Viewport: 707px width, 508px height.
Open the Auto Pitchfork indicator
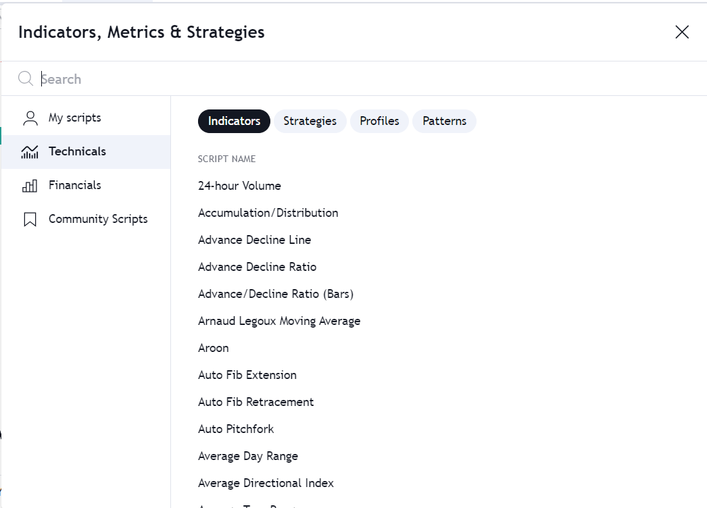(235, 428)
